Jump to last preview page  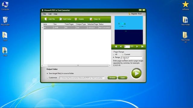pyautogui.click(x=142, y=46)
